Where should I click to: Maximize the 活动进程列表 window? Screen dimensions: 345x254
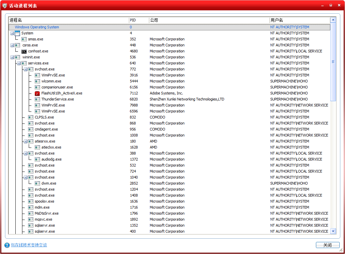331,5
